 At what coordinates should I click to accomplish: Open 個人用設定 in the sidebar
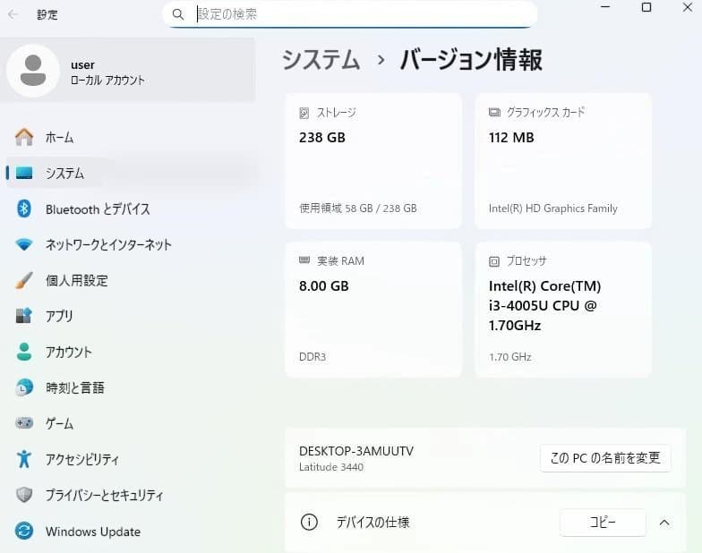tap(131, 280)
